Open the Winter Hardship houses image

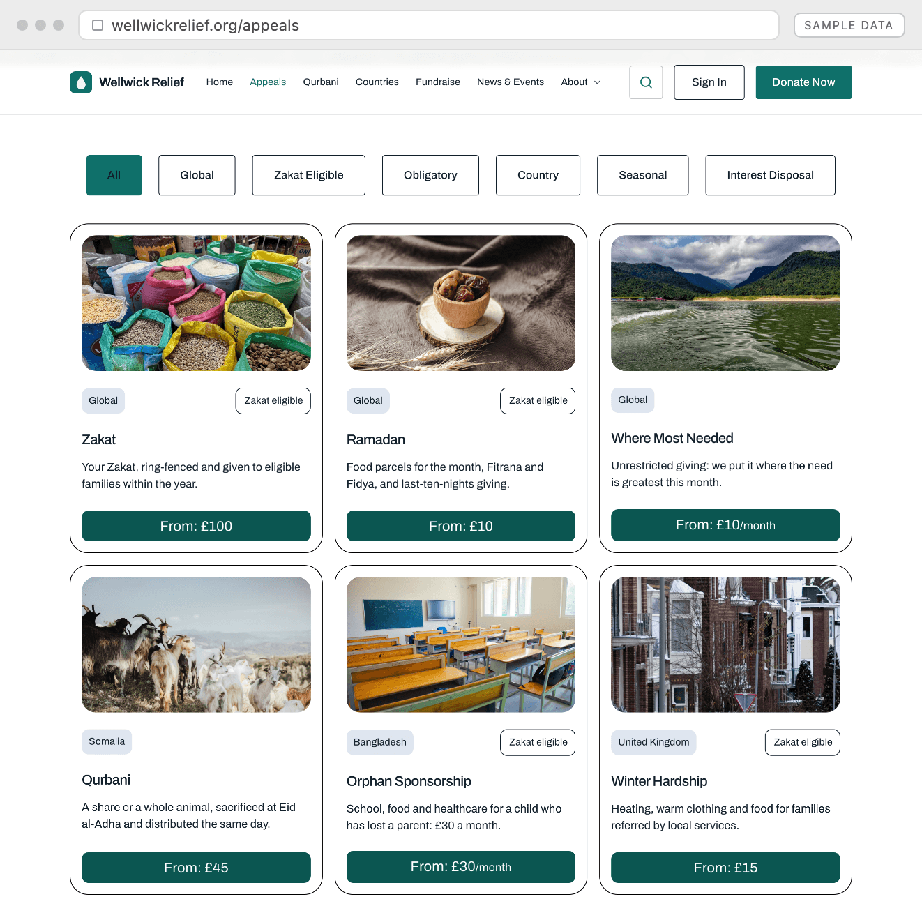[x=725, y=644]
